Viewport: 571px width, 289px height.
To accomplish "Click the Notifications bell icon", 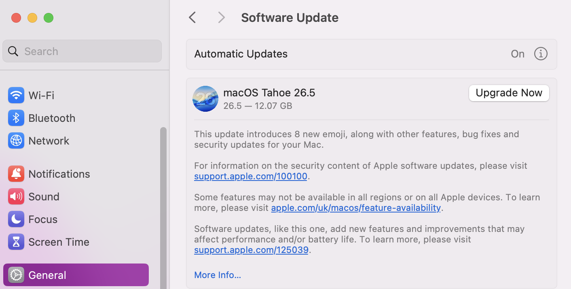I will point(16,174).
